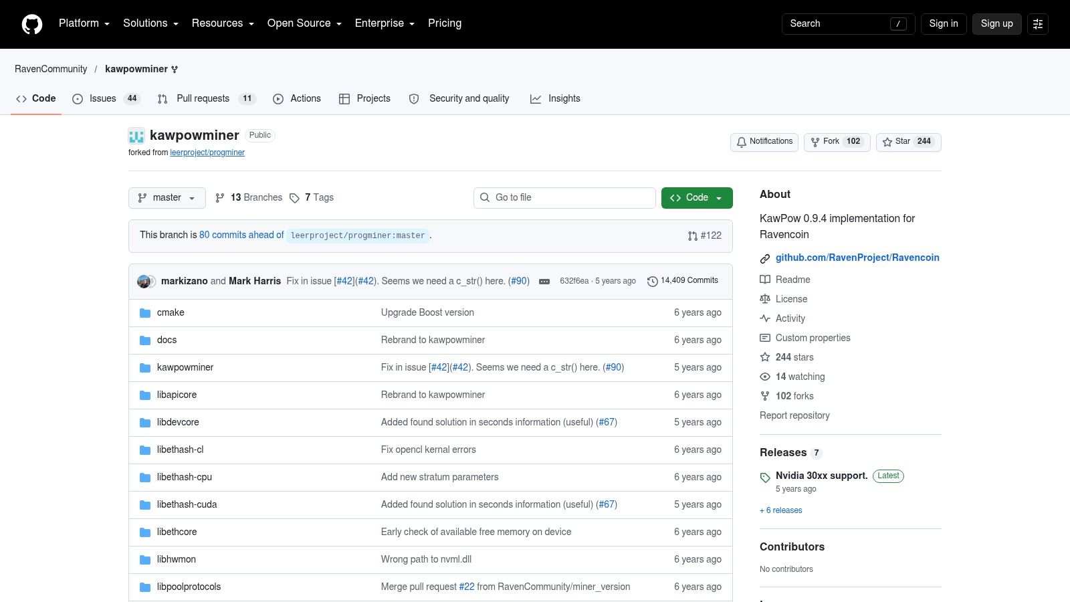This screenshot has width=1070, height=602.
Task: Click the License scale icon
Action: pyautogui.click(x=765, y=299)
